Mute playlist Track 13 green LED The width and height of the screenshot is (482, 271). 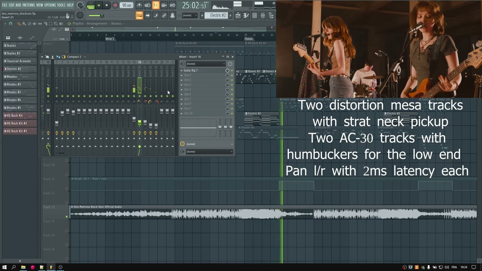point(67,216)
